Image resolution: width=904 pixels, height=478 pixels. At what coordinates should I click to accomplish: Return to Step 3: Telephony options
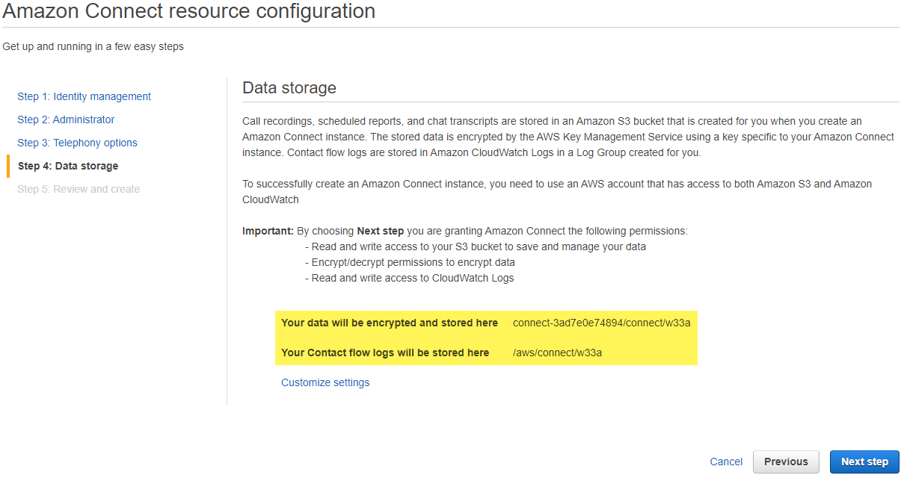[77, 143]
